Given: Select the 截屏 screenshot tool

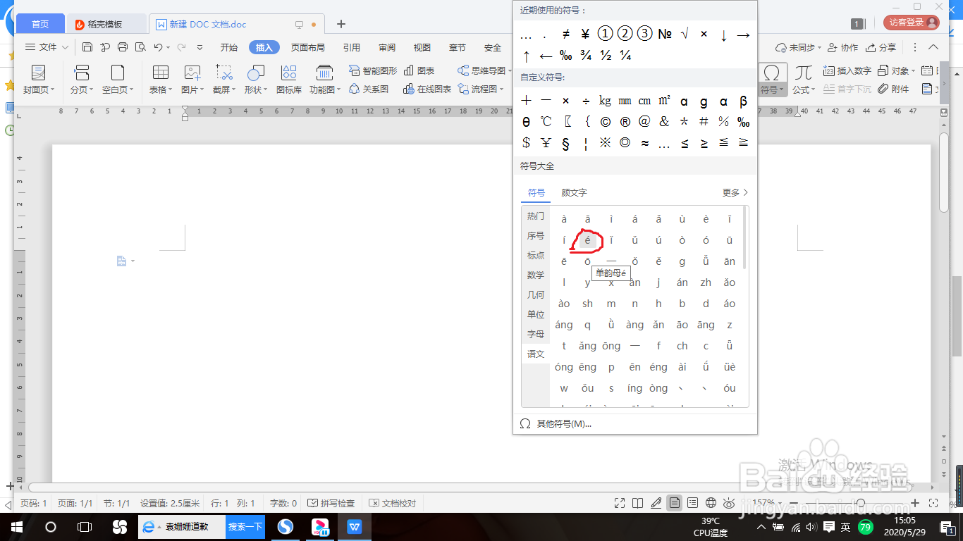Looking at the screenshot, I should click(x=224, y=79).
